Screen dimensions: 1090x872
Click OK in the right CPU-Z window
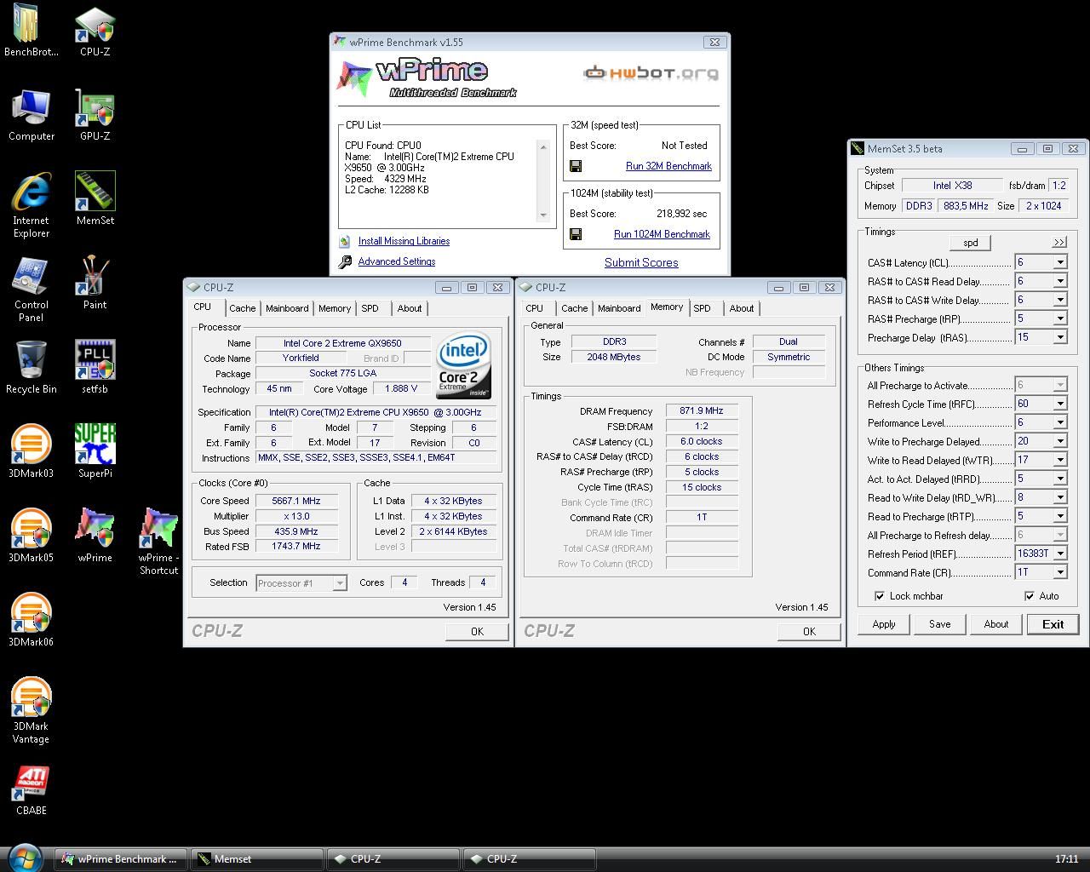(x=809, y=631)
